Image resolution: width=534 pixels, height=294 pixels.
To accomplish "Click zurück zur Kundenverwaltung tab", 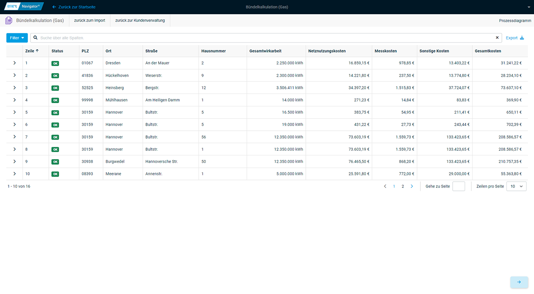I will tap(140, 20).
